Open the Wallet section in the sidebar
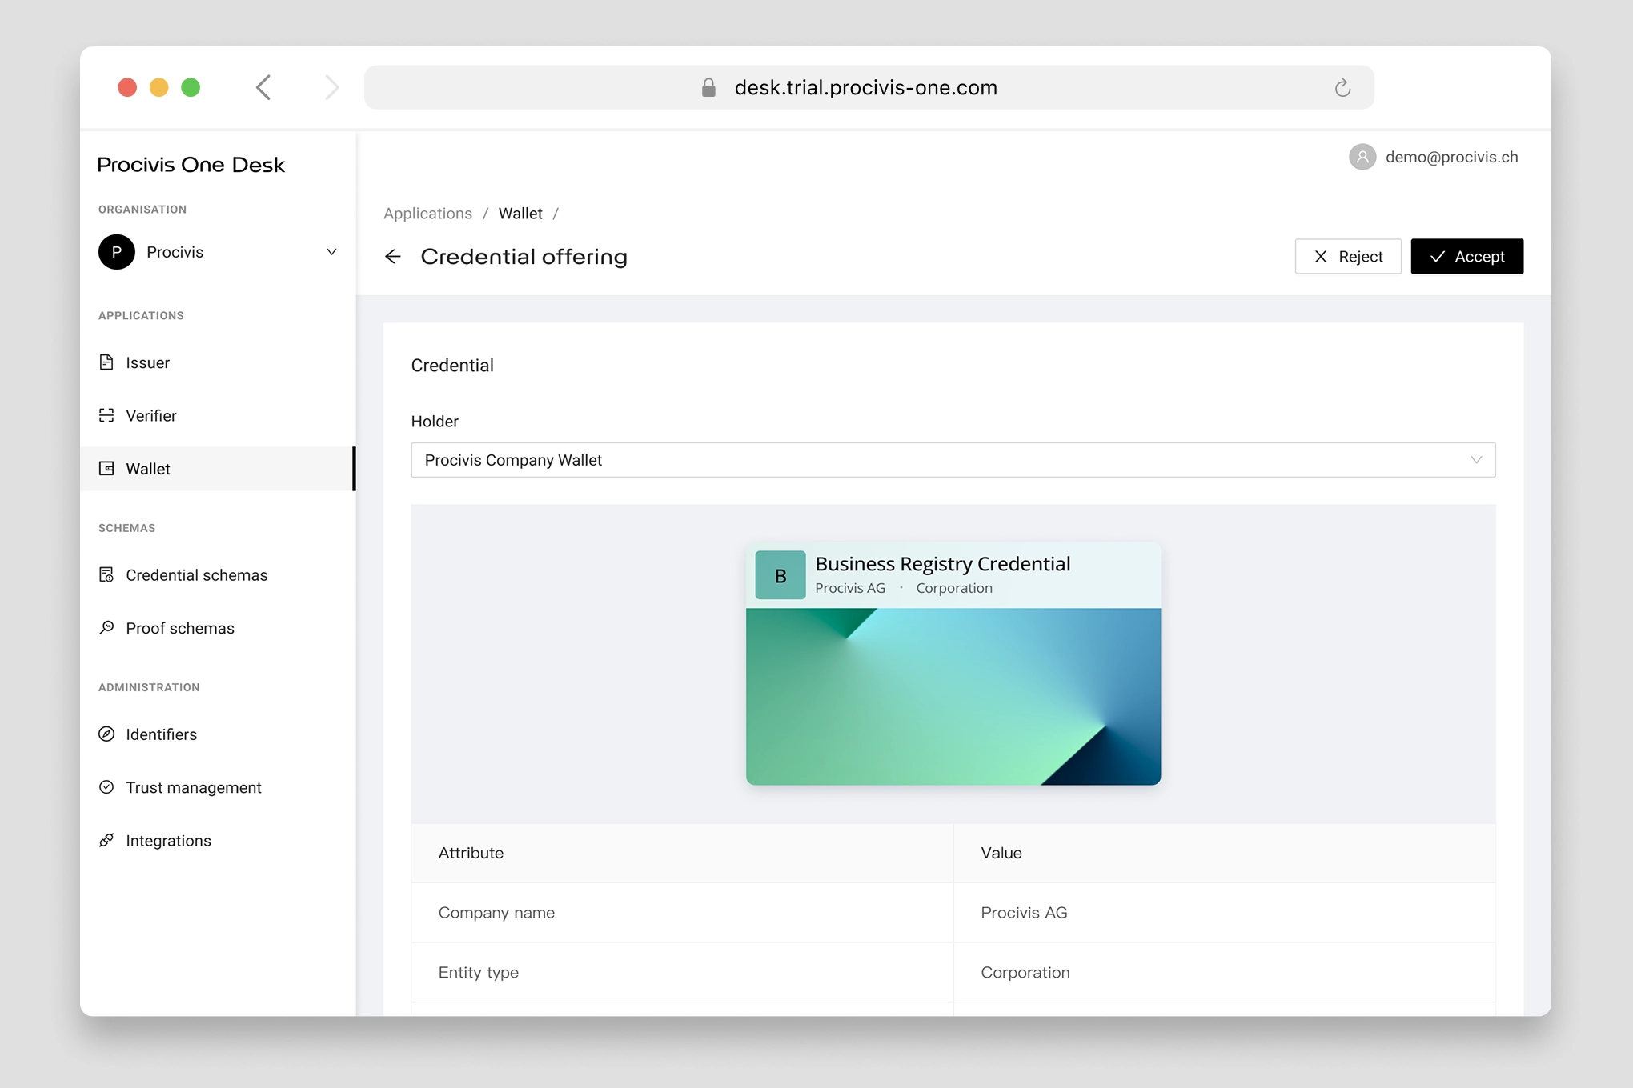Screen dimensions: 1633x1088 (x=148, y=469)
